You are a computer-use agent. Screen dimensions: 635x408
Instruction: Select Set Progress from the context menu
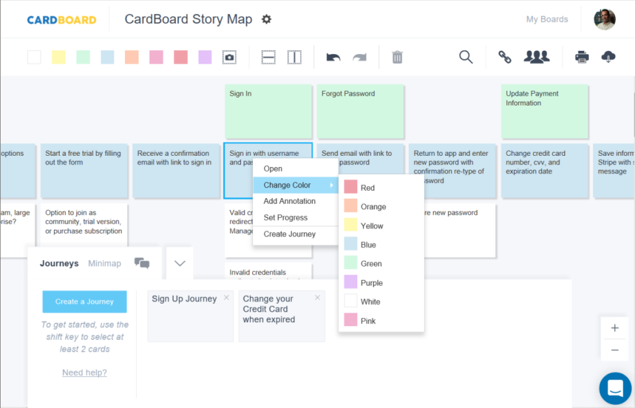tap(284, 218)
